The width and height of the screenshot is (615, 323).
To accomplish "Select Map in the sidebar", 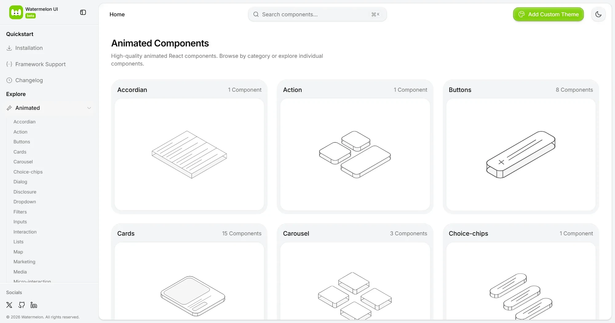I will pyautogui.click(x=18, y=252).
